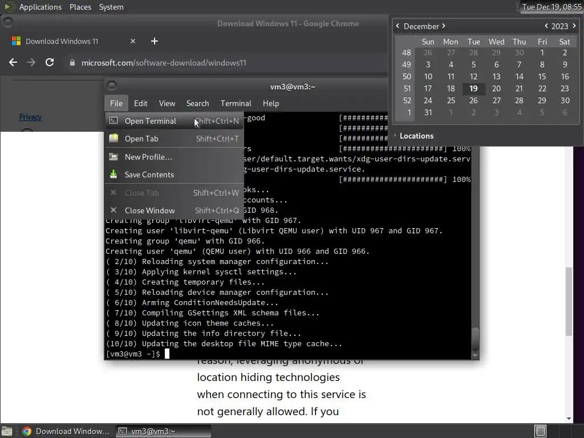Click the Chrome page vertical scrollbar thumb
The width and height of the screenshot is (584, 438).
tap(569, 302)
